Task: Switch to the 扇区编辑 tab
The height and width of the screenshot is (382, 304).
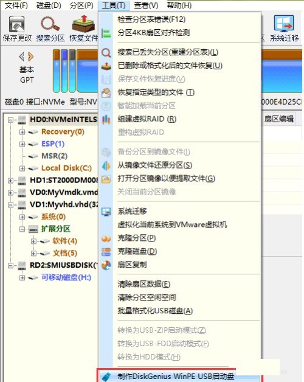Action: point(279,119)
